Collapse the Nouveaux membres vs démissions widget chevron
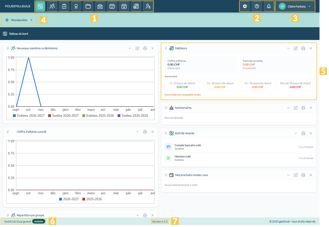This screenshot has width=329, height=227. tap(130, 48)
